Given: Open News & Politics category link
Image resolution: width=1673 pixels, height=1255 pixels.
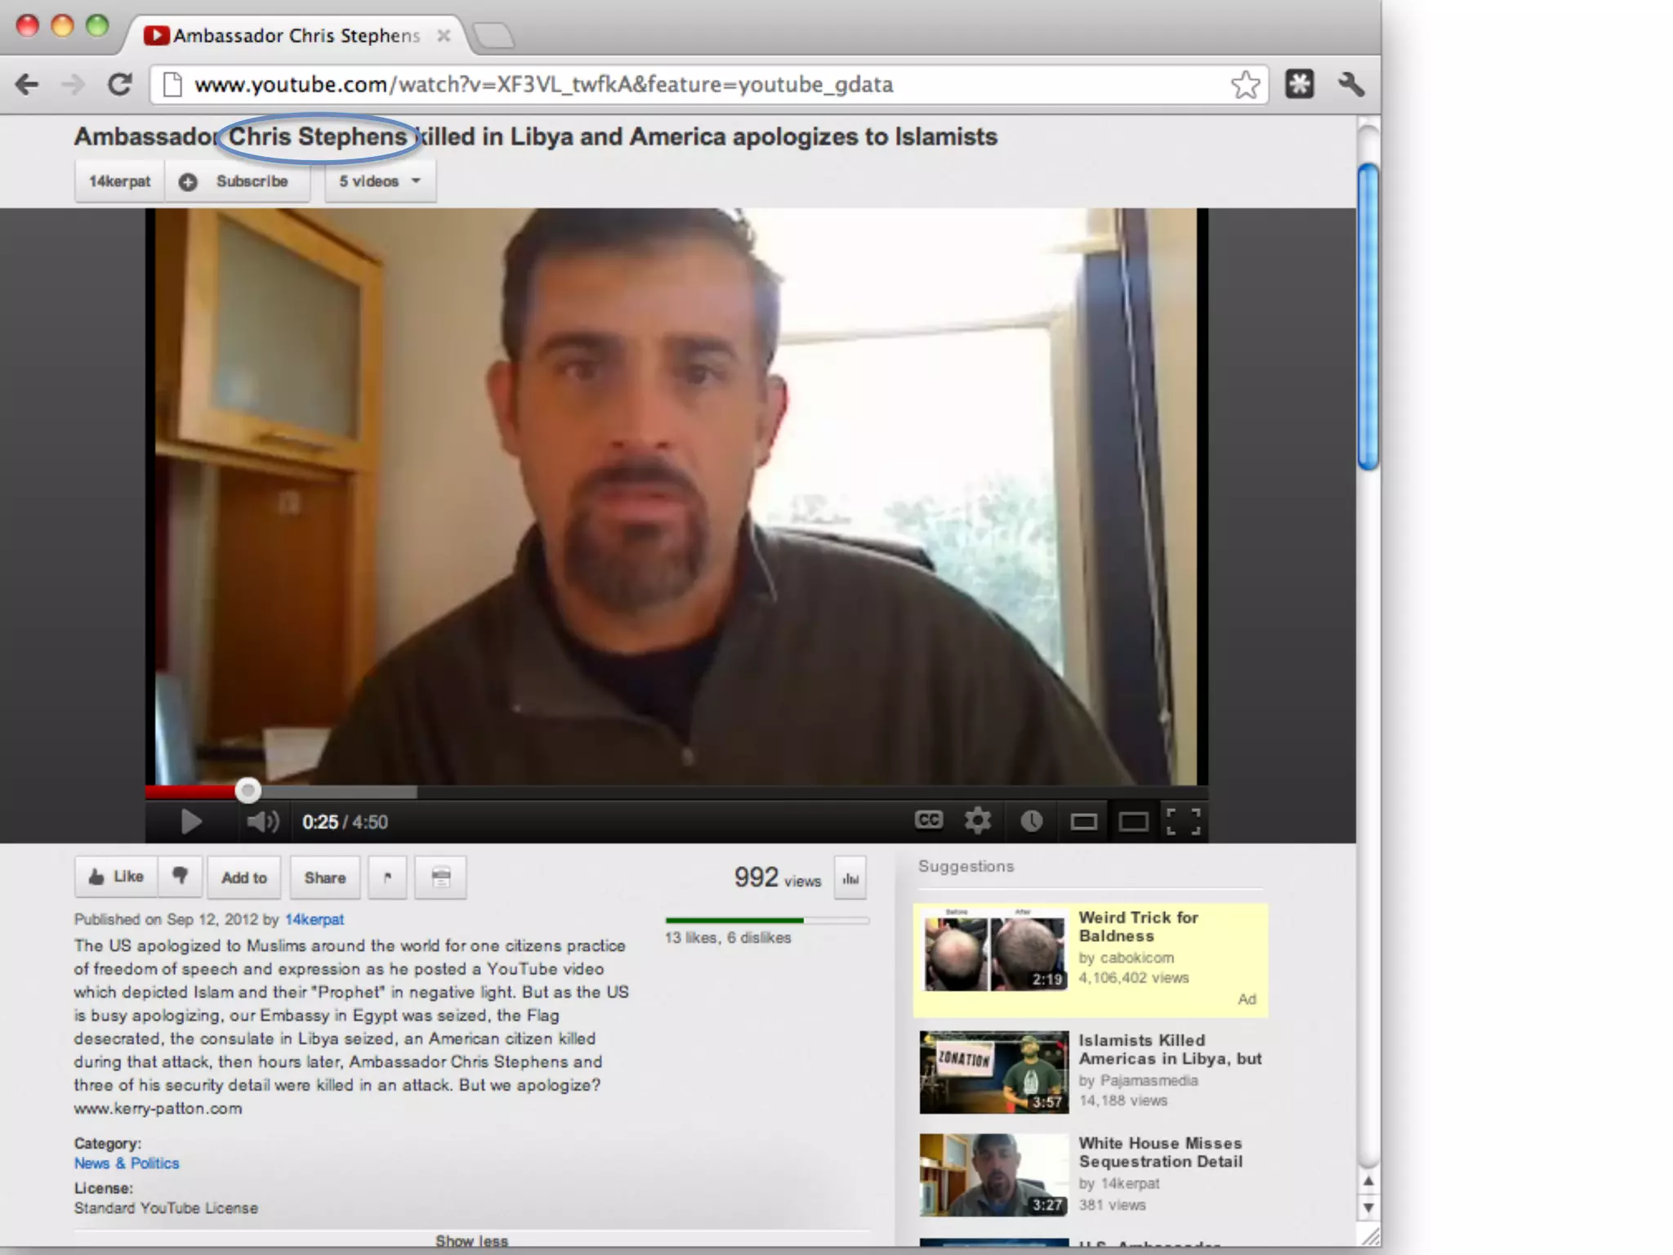Looking at the screenshot, I should pyautogui.click(x=127, y=1163).
